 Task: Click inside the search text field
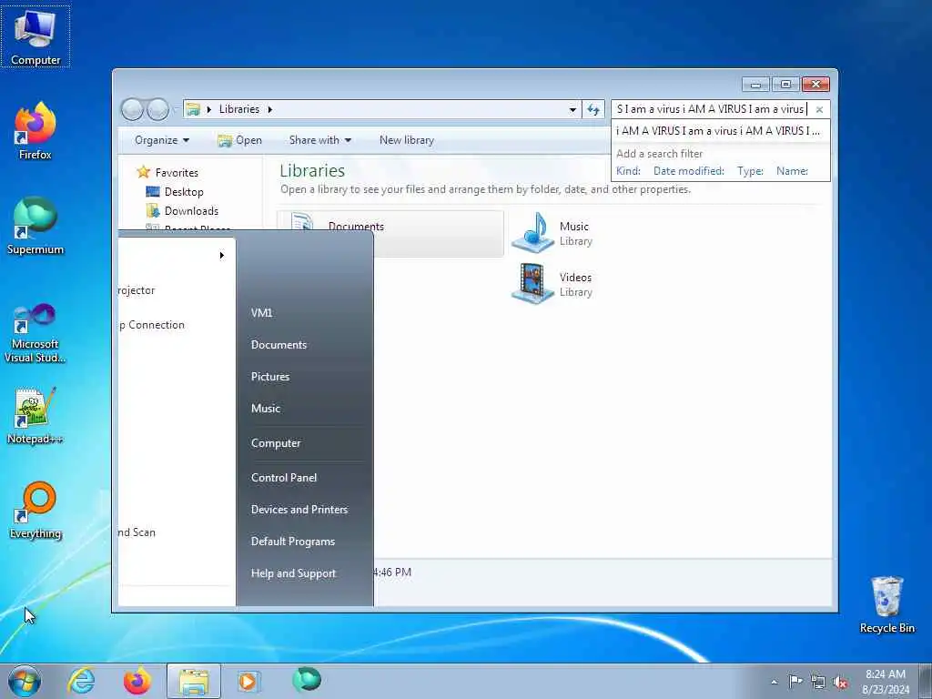pyautogui.click(x=712, y=109)
